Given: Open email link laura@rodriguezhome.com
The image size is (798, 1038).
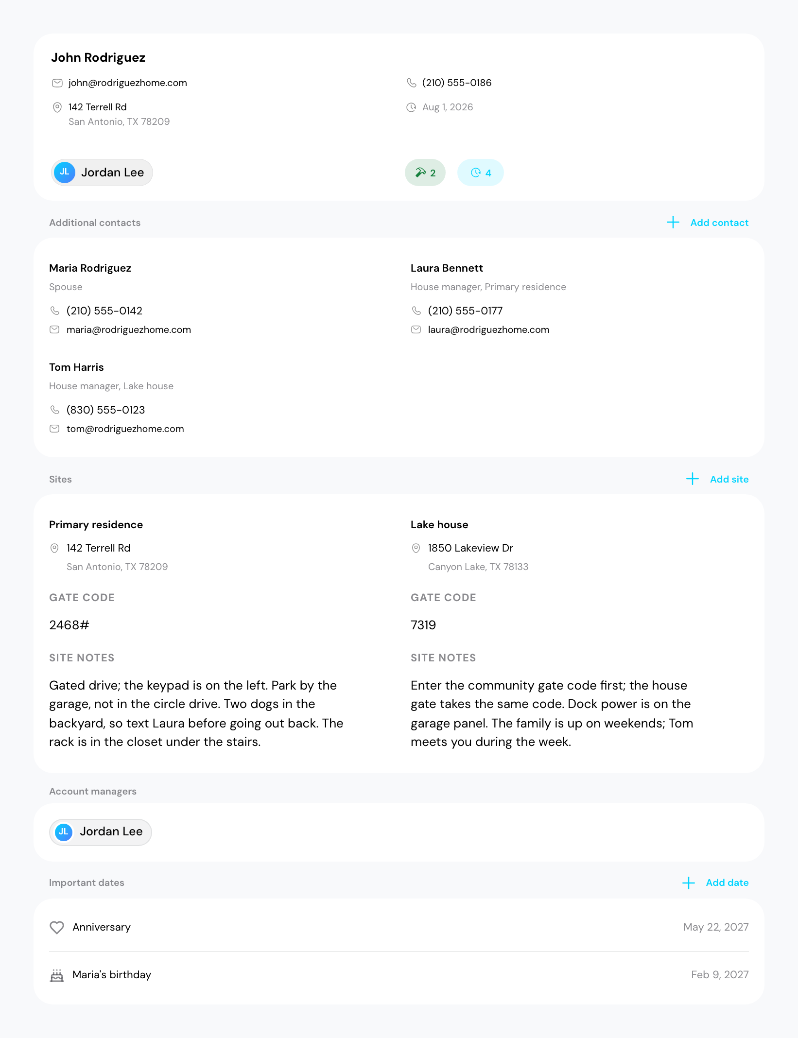Looking at the screenshot, I should [488, 330].
